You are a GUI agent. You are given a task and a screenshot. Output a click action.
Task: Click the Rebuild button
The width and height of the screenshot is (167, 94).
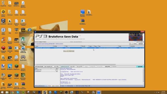[140, 67]
